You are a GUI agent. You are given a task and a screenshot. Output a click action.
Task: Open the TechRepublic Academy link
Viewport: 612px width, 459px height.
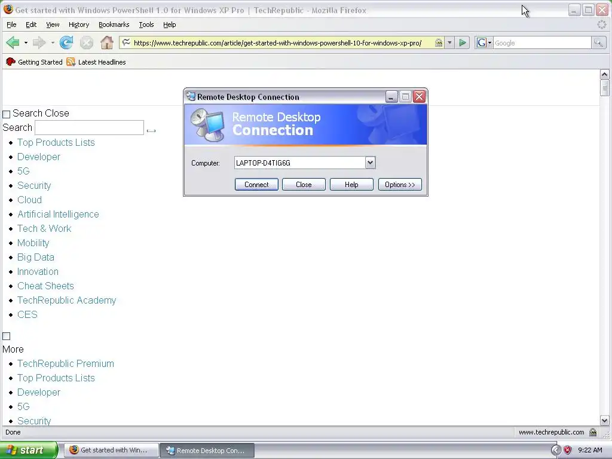click(66, 300)
